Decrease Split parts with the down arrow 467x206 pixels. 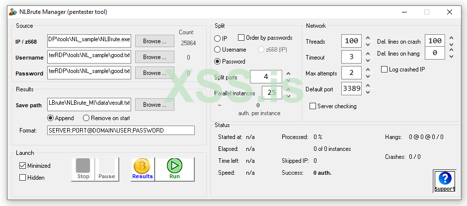[x=288, y=80]
